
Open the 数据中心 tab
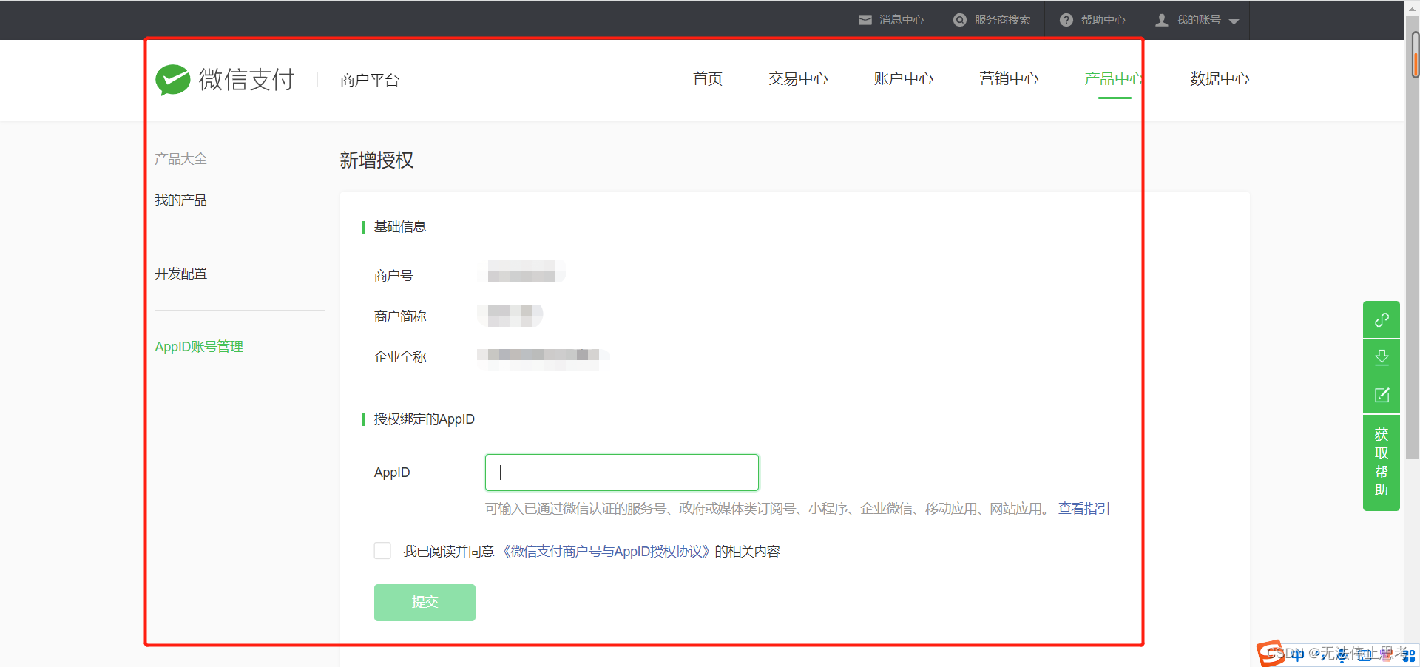click(x=1219, y=78)
